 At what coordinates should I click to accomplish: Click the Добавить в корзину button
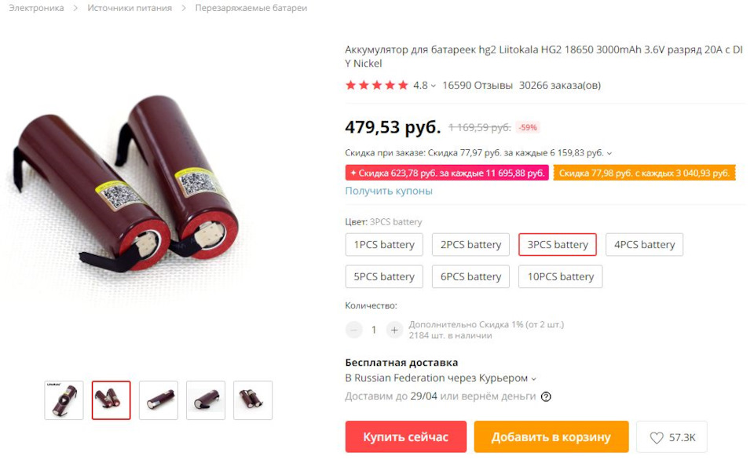click(x=551, y=437)
